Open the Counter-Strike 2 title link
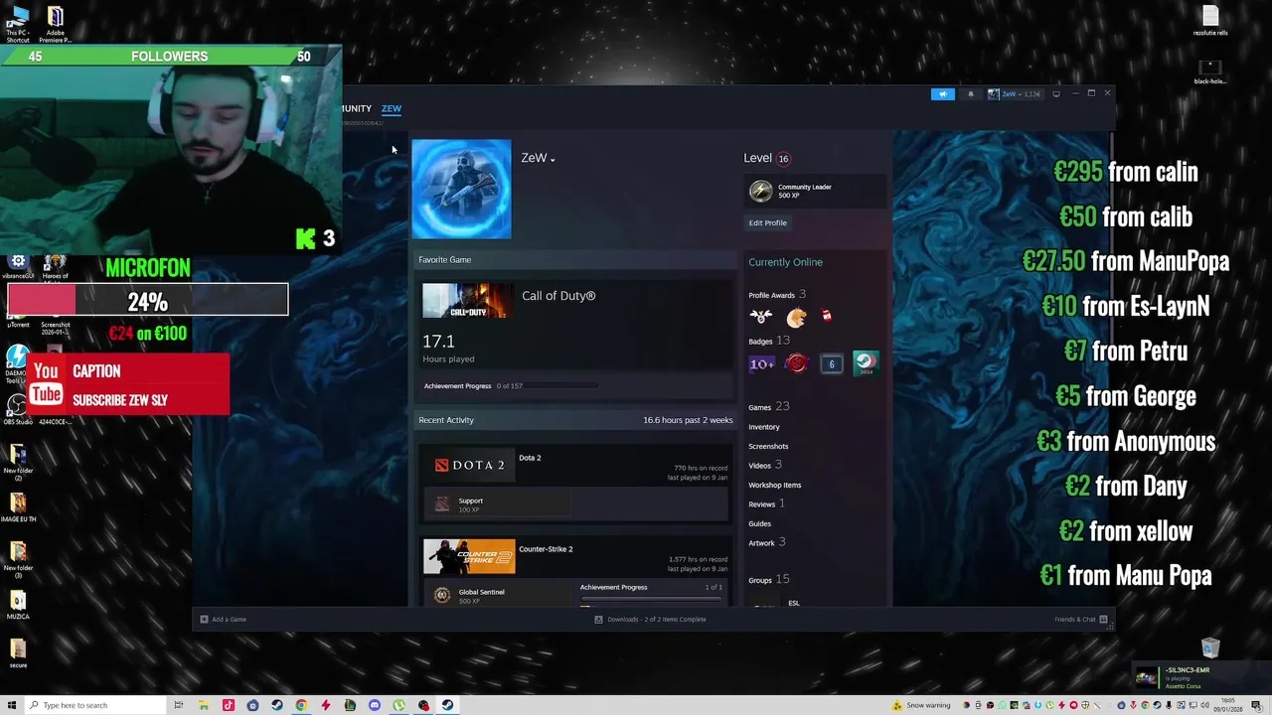 point(546,549)
